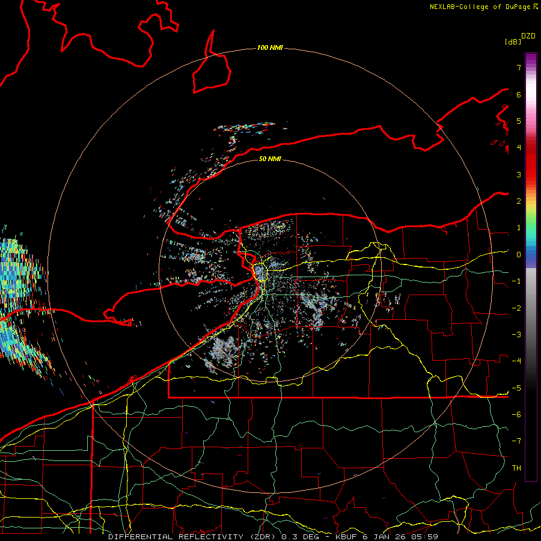Click the vertical ZDR color scale bar
This screenshot has height=541, width=541.
click(x=531, y=267)
